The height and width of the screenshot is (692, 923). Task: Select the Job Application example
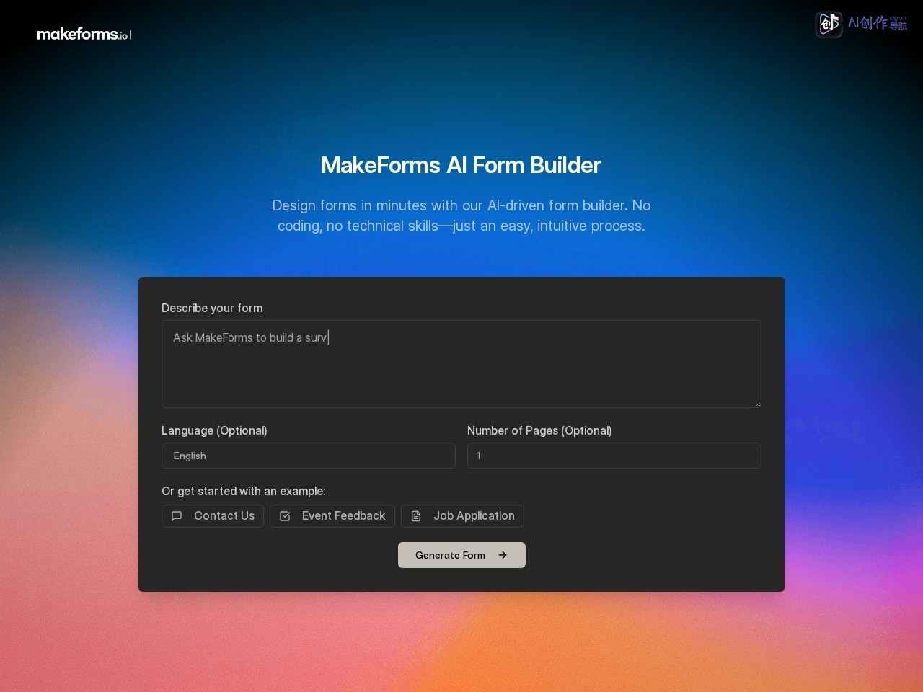[x=462, y=516]
